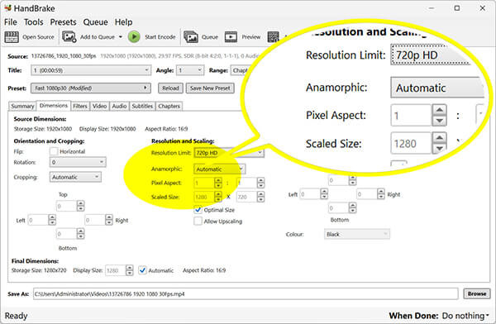Switch to the Subtitles tab

tap(142, 106)
